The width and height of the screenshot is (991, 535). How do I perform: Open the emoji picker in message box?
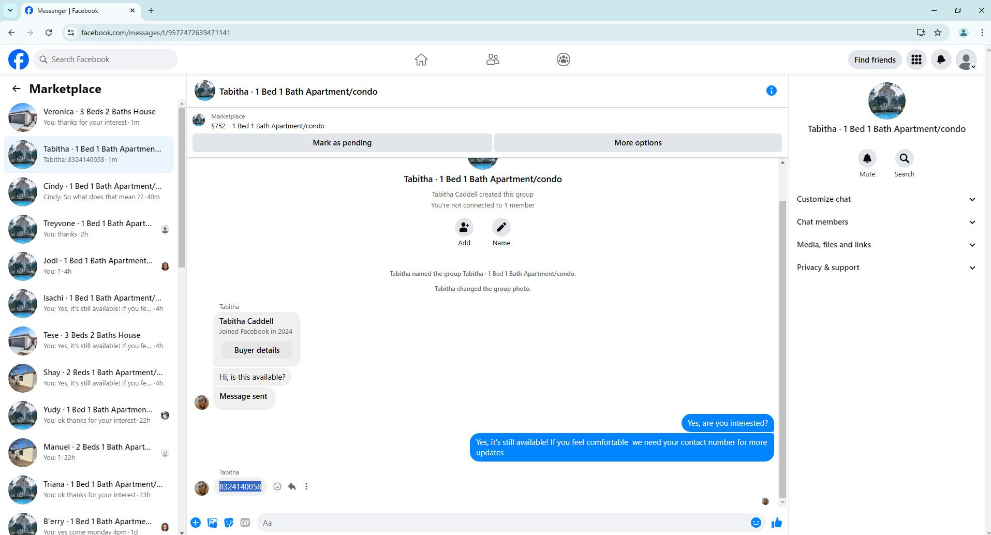coord(756,523)
